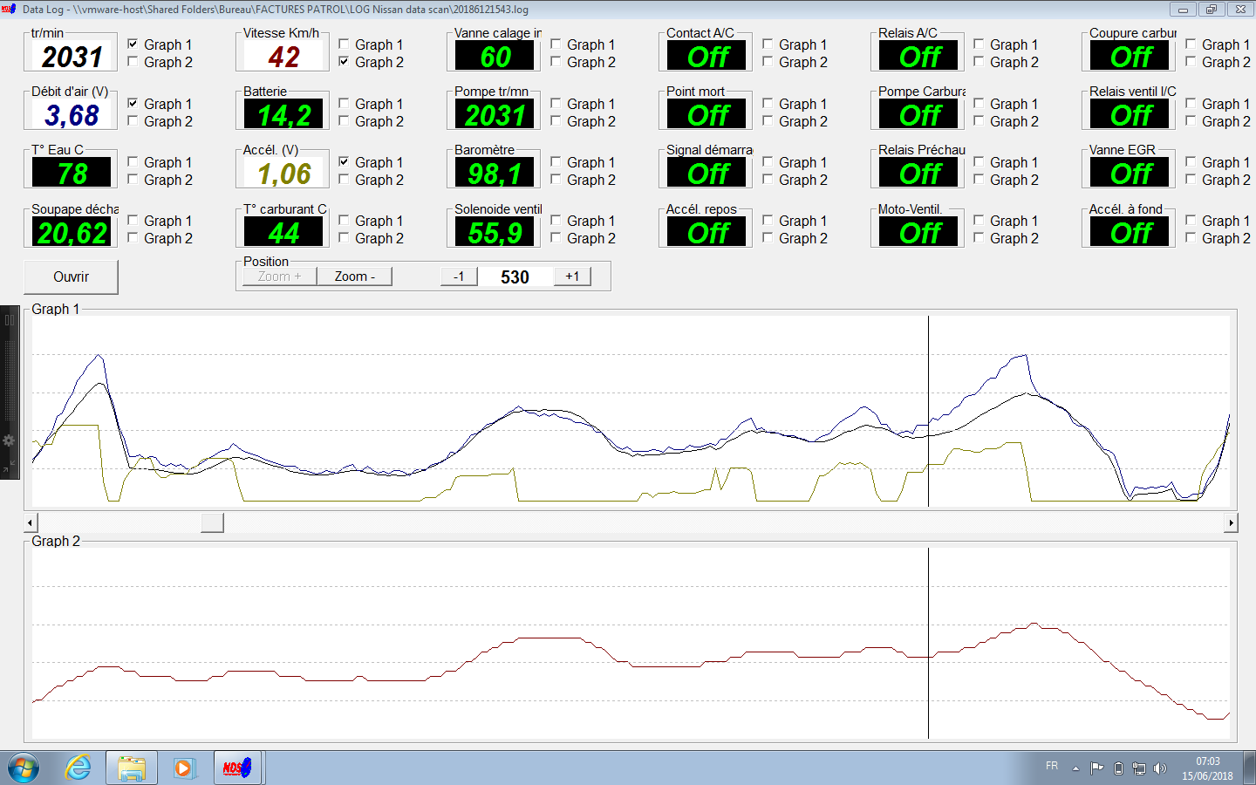The image size is (1256, 785).
Task: Open Windows Explorer folder icon in taskbar
Action: (x=132, y=768)
